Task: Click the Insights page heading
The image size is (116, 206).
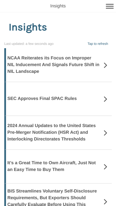Action: coord(28,28)
